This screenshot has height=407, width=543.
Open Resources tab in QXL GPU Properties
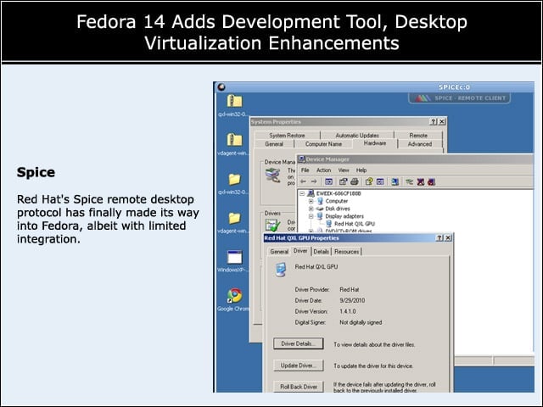(347, 252)
